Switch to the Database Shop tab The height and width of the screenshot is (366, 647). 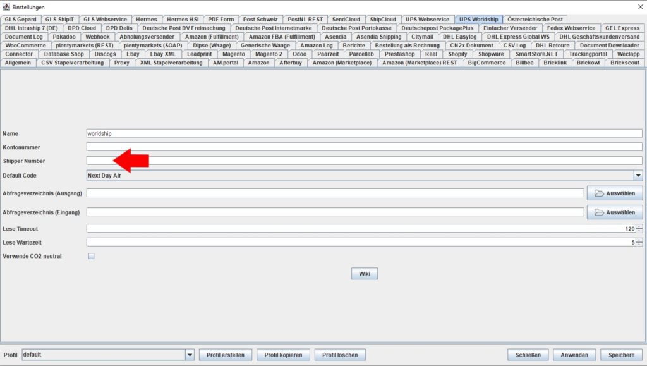pyautogui.click(x=64, y=54)
